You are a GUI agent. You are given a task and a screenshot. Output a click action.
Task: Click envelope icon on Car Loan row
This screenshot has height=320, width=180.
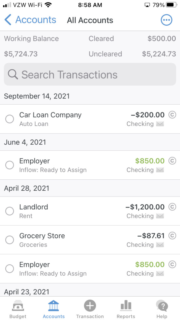point(160,124)
